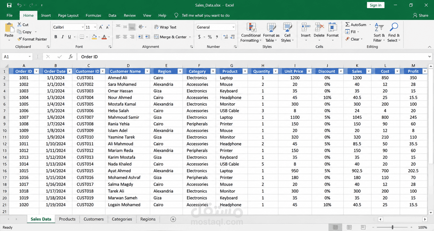Switch to the Insert ribbon tab
This screenshot has width=434, height=231.
[46, 15]
